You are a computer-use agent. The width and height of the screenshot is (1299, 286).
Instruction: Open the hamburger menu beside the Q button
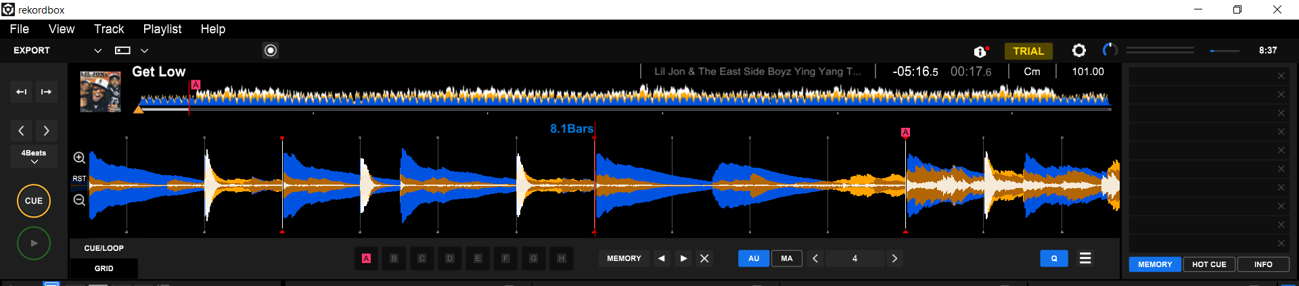tap(1085, 258)
